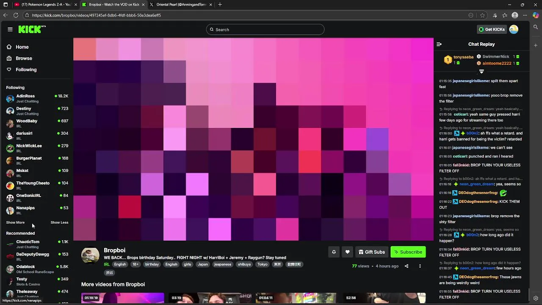Screen dimensions: 542x305
Task: Open a new browser tab with plus
Action: point(220,5)
